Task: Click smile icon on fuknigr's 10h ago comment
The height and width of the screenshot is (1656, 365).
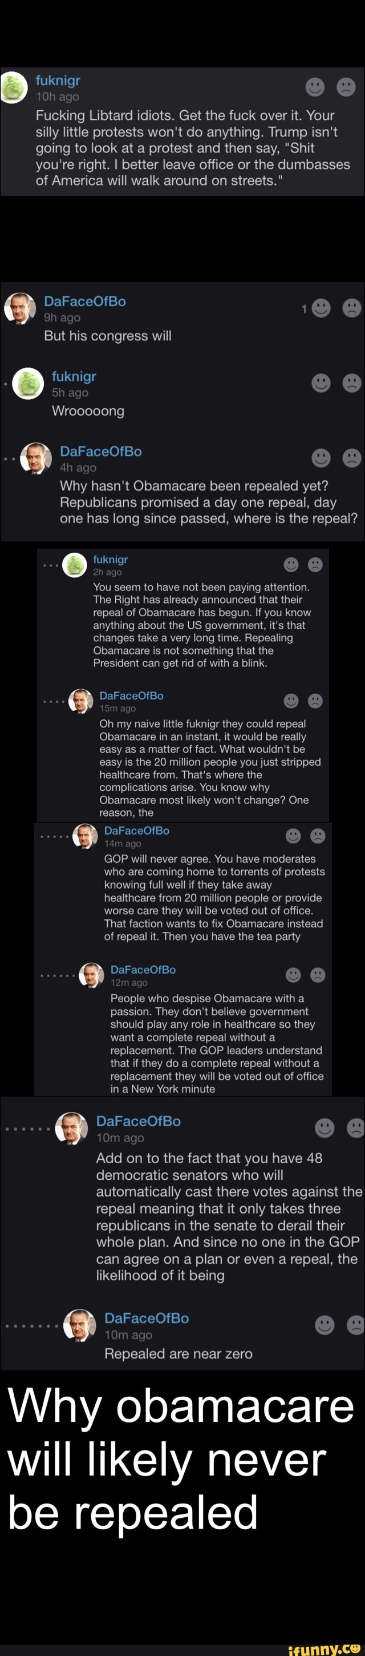Action: click(315, 87)
